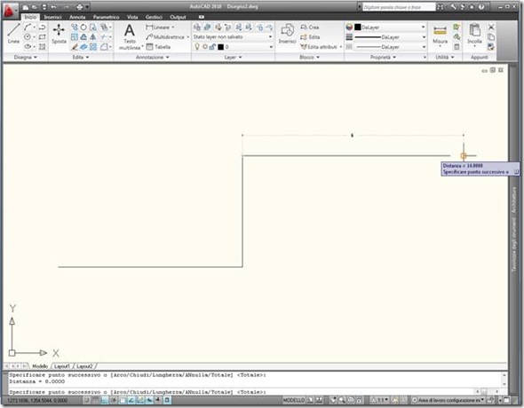Select the mirror tool in Edita panel
Screen dimensions: 524x408
[93, 37]
